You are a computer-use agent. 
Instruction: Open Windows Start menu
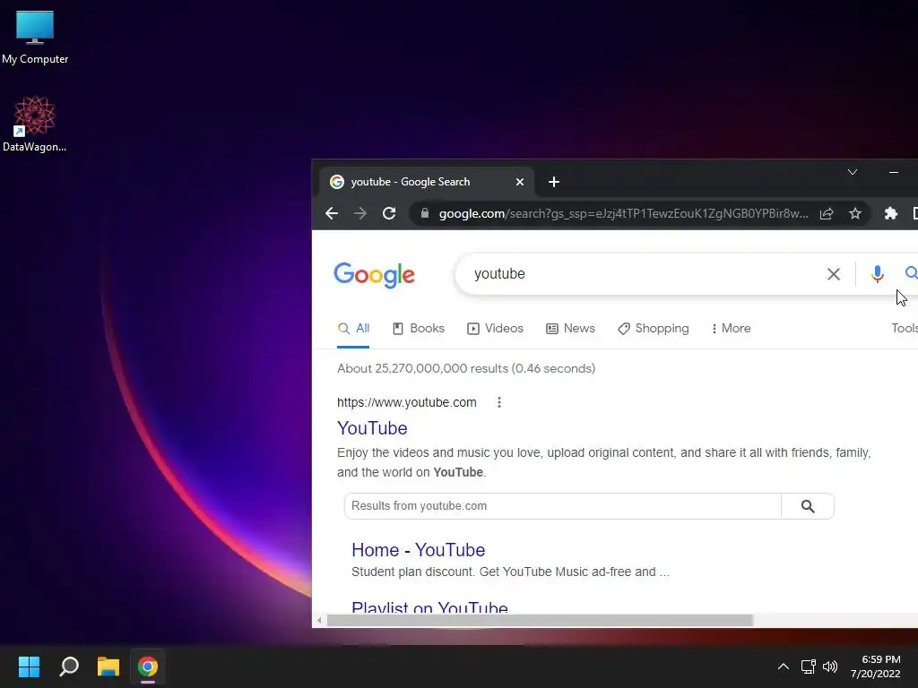point(29,666)
